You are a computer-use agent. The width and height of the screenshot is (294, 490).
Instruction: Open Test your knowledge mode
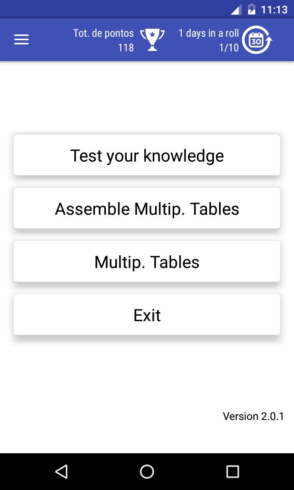point(147,155)
